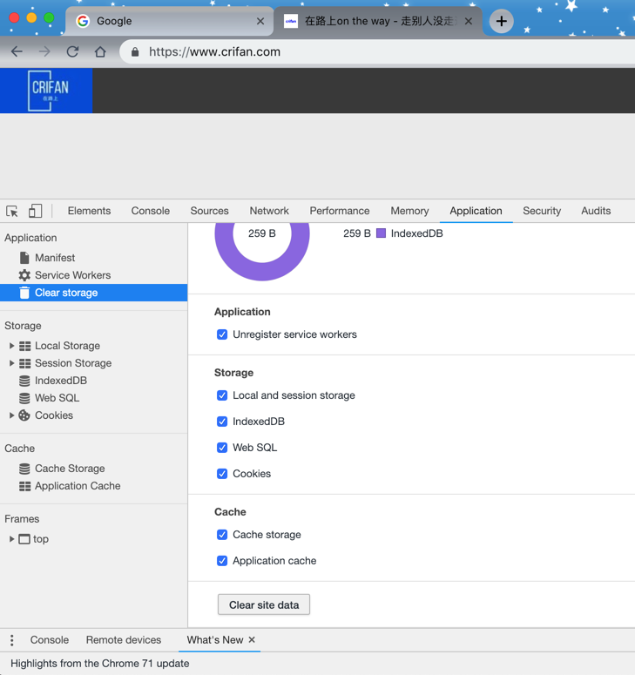Switch to the Elements tab

pyautogui.click(x=89, y=211)
